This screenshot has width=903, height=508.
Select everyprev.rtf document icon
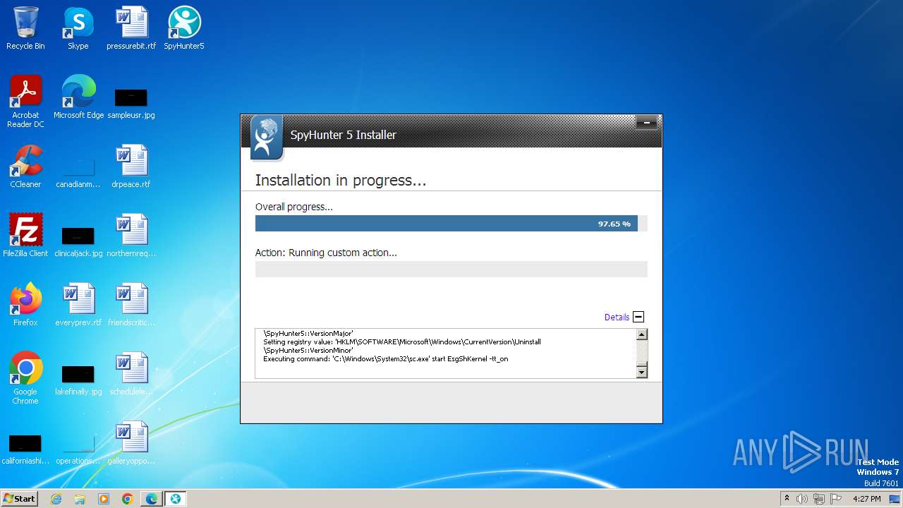tap(78, 305)
